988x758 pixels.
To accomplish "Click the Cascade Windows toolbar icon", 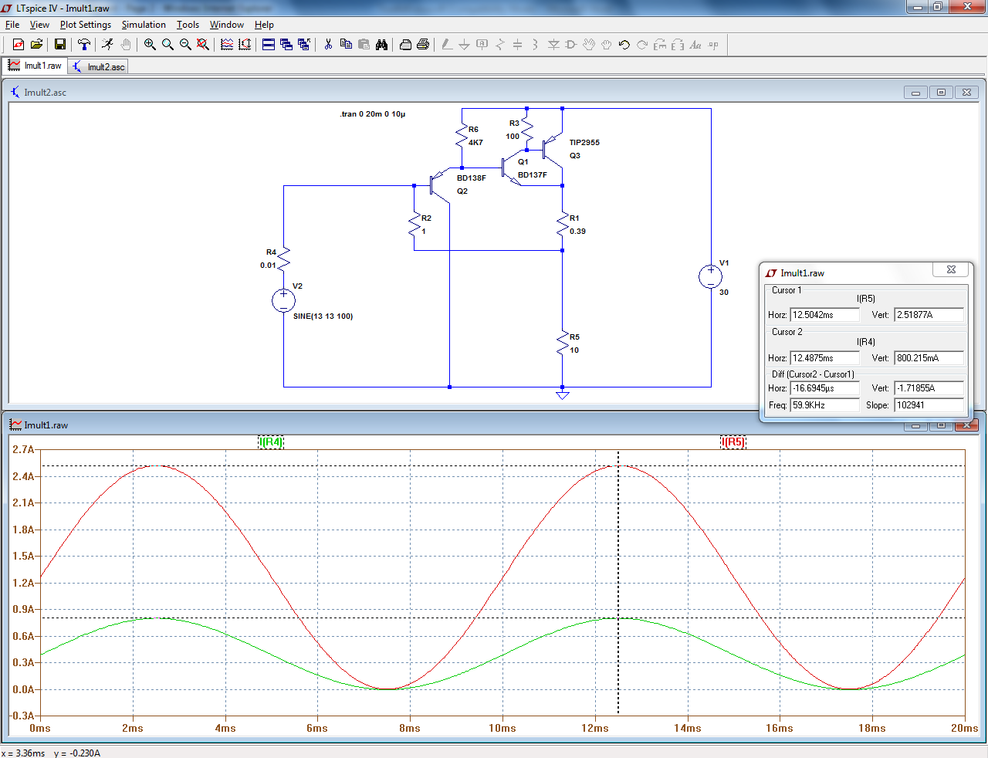I will coord(286,45).
